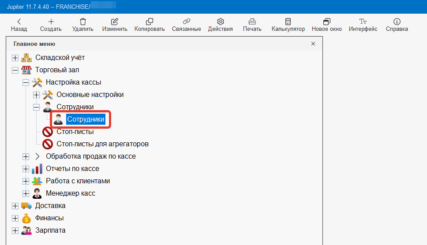Collapse the Торговый зал node
427x245 pixels.
(15, 70)
